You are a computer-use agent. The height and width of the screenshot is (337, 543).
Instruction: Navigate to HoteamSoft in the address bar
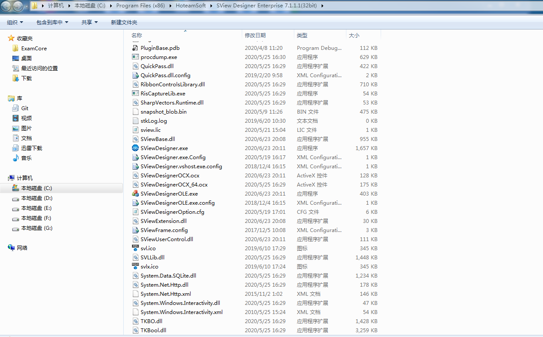[x=191, y=6]
